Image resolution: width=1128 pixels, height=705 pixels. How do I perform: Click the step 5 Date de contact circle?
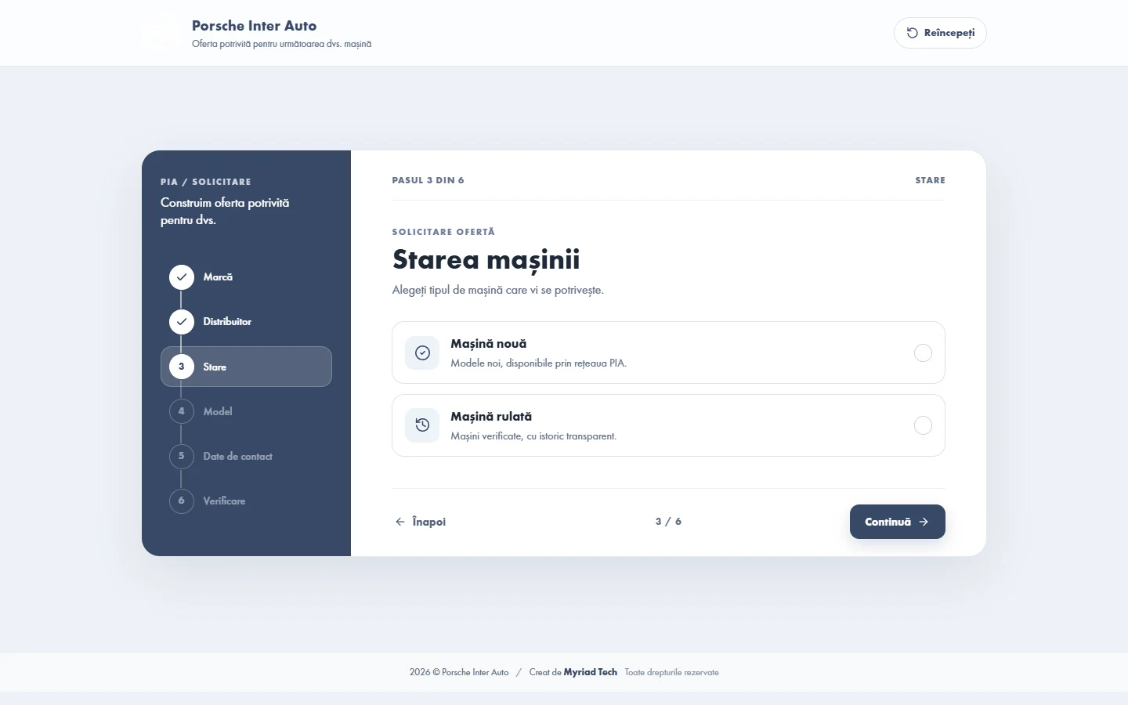coord(182,456)
